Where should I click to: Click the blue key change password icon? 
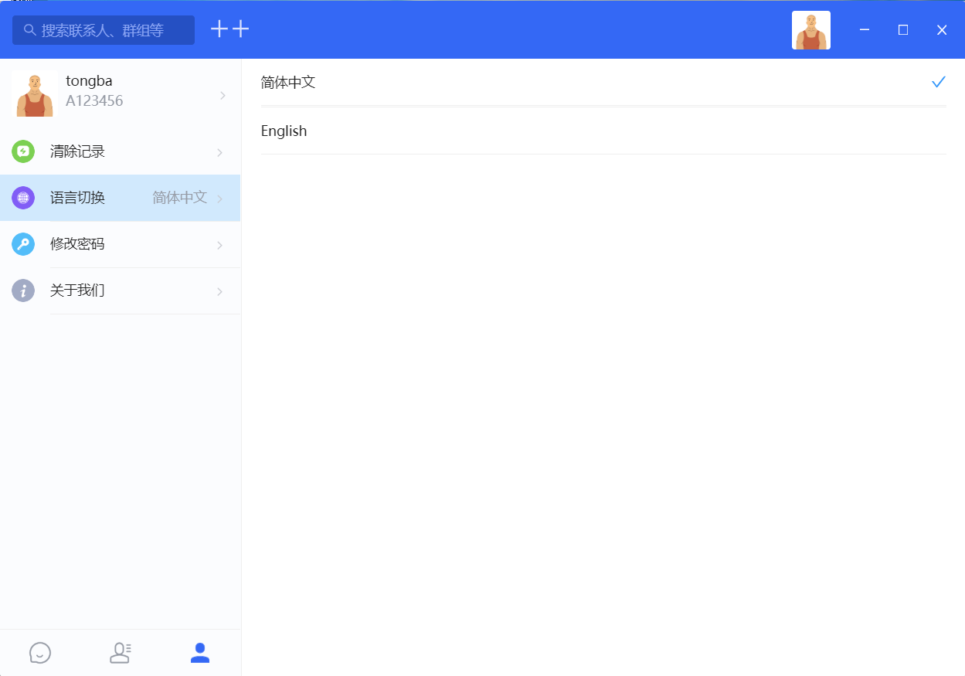click(x=23, y=244)
